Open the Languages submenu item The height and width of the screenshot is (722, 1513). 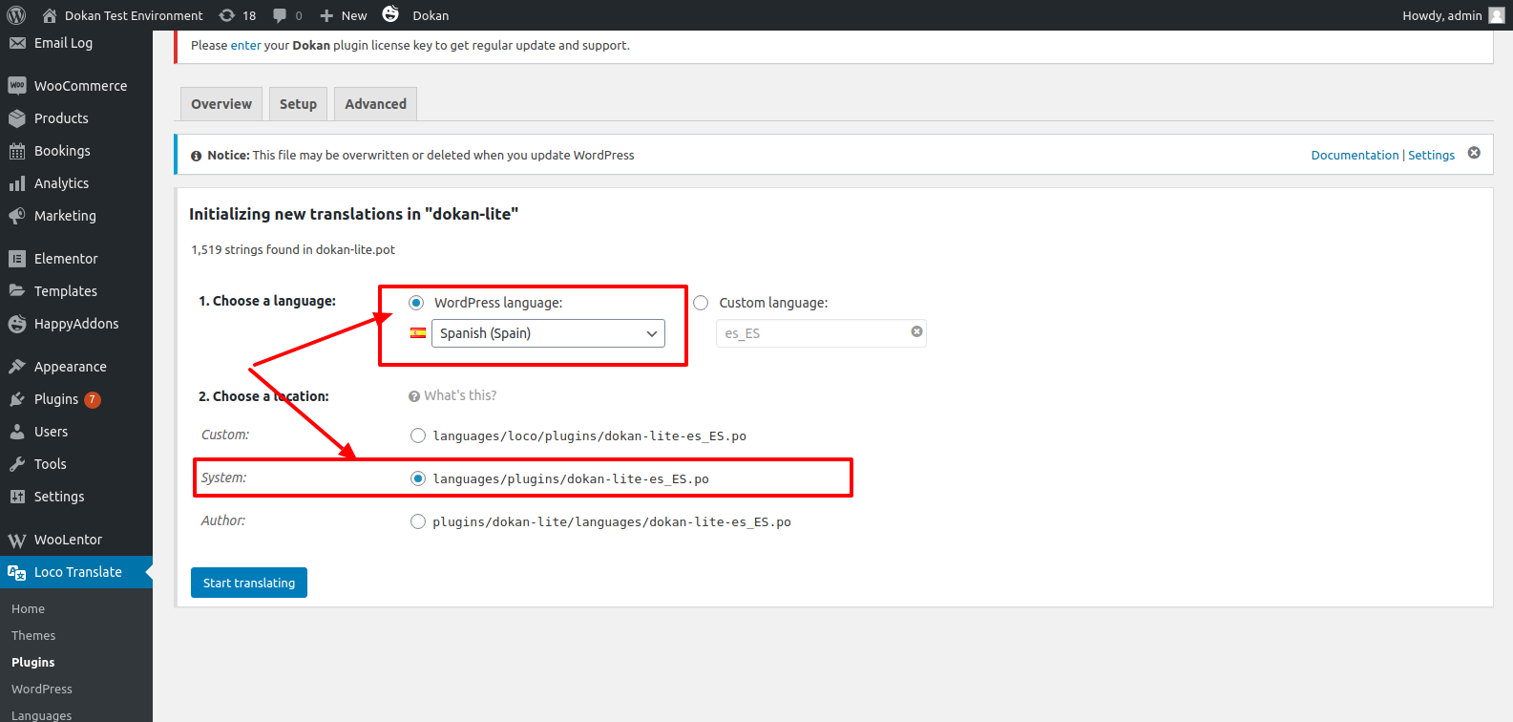[x=42, y=715]
